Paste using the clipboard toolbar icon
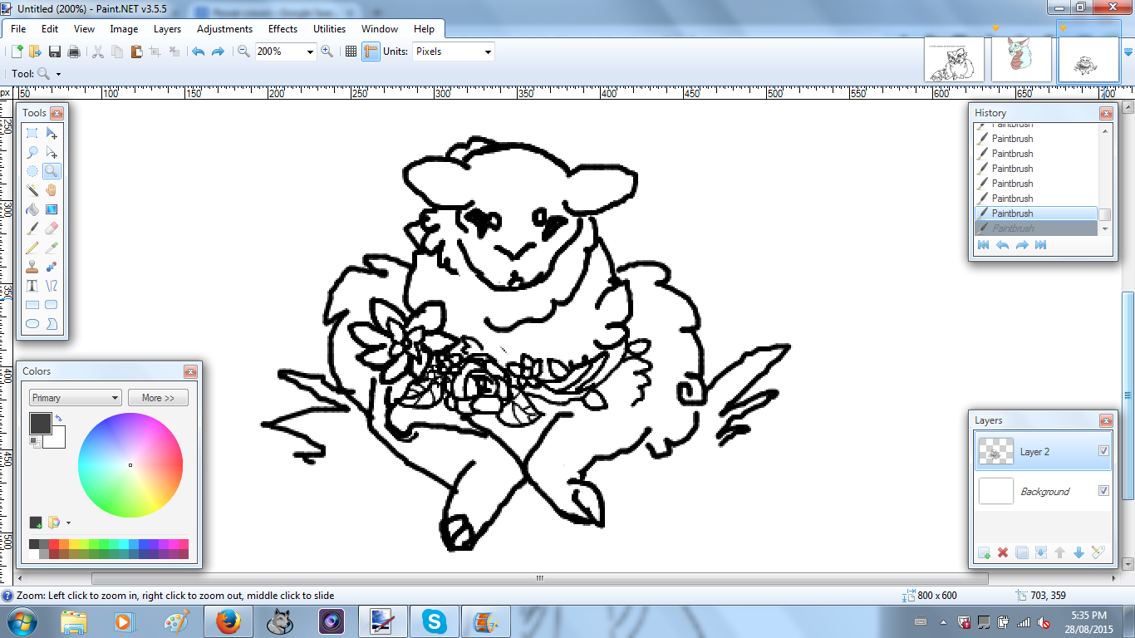The image size is (1135, 638). coord(136,52)
